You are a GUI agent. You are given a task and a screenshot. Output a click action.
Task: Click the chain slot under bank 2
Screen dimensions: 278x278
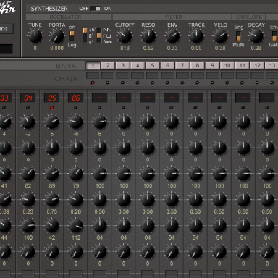click(108, 75)
